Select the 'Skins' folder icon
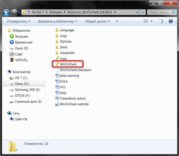Screen dimensions: 179x156 click(57, 47)
